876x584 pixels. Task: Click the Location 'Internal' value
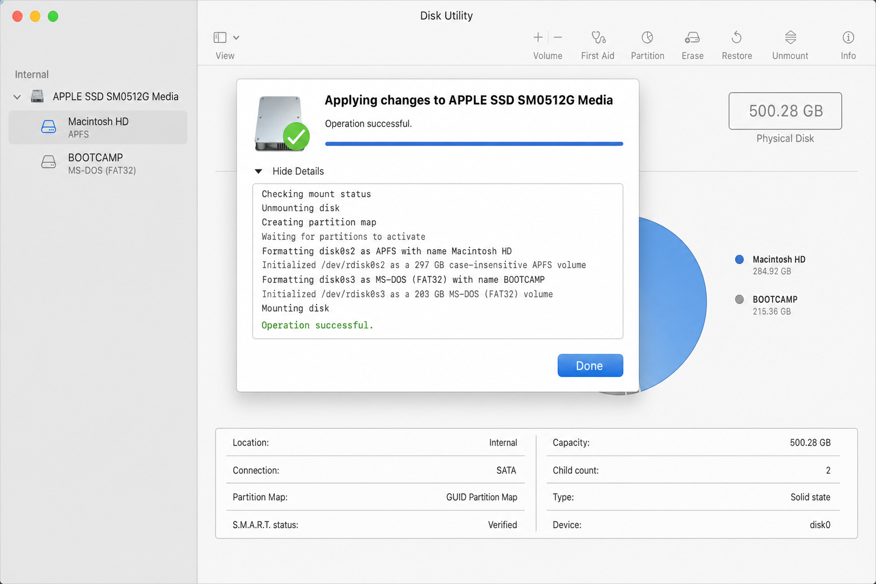click(503, 443)
